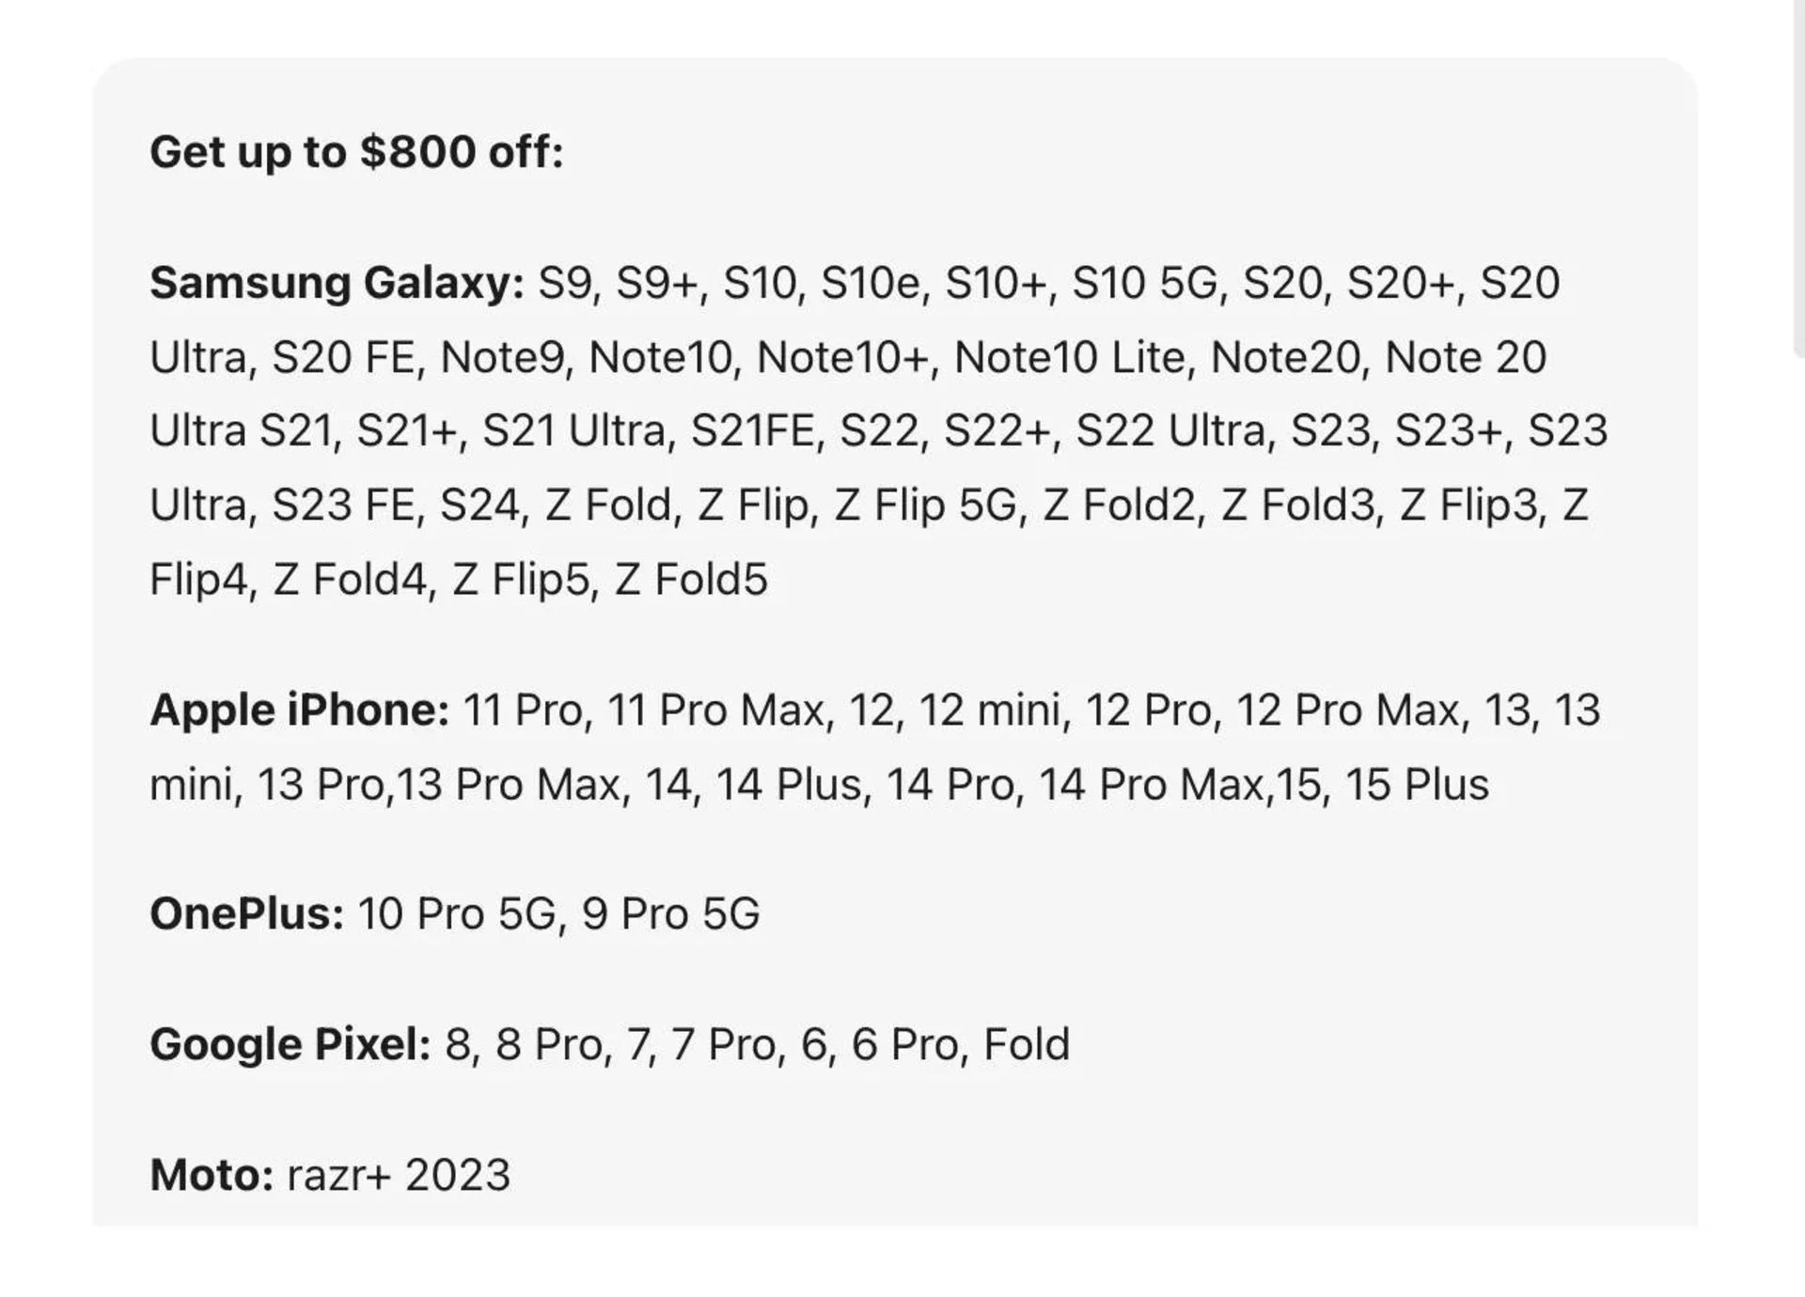This screenshot has height=1297, width=1805.
Task: Click the "Note10 Lite" model text
Action: (1069, 357)
